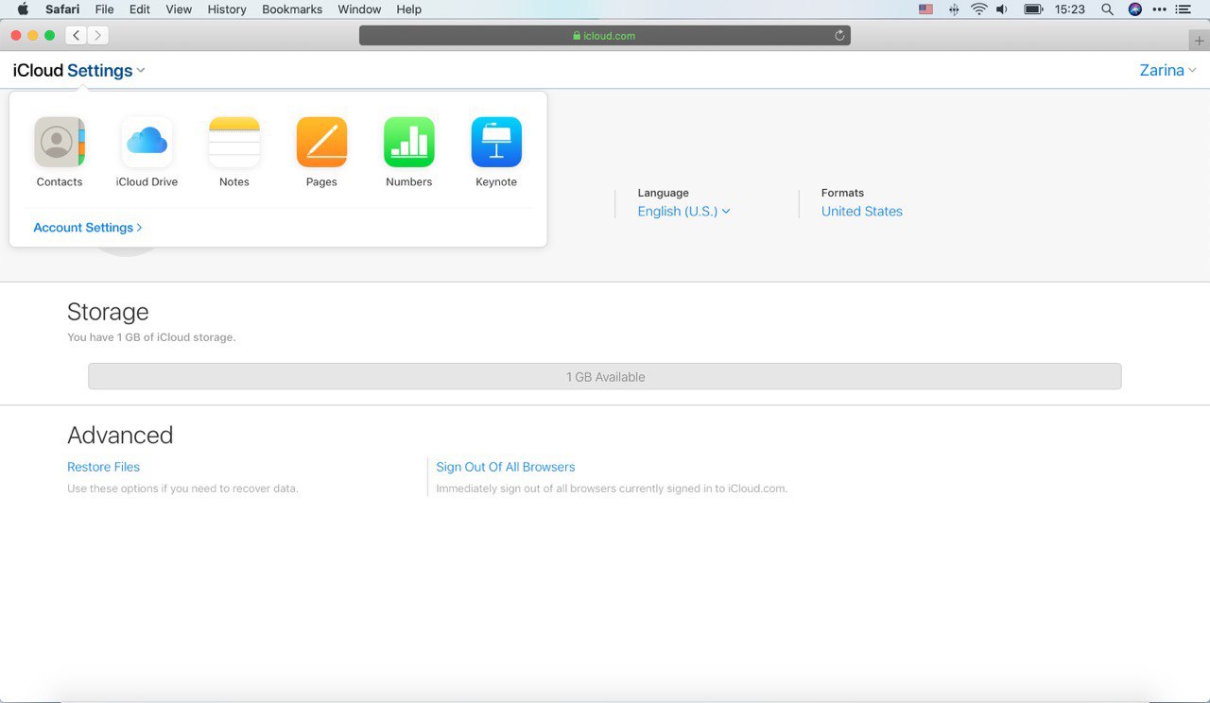Screen dimensions: 1210x703
Task: Open the U.S. input source flag menu
Action: pos(925,9)
